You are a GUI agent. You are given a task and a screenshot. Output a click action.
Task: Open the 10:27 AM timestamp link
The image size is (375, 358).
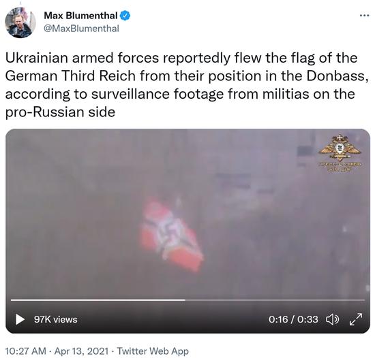coord(26,351)
